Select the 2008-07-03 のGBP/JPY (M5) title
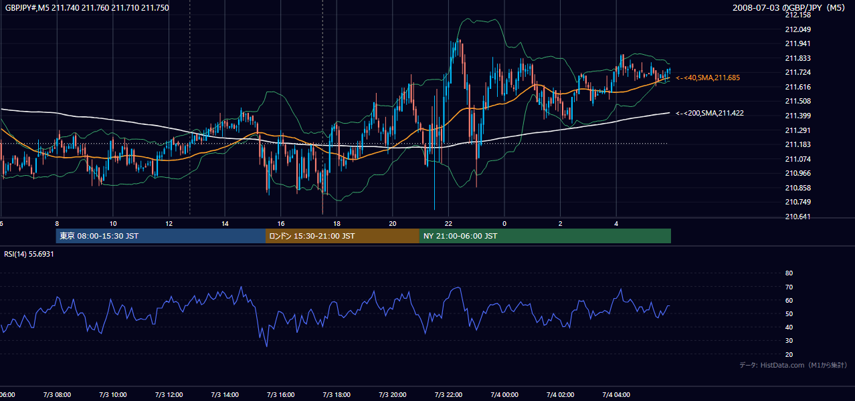855x401 pixels. tap(790, 8)
